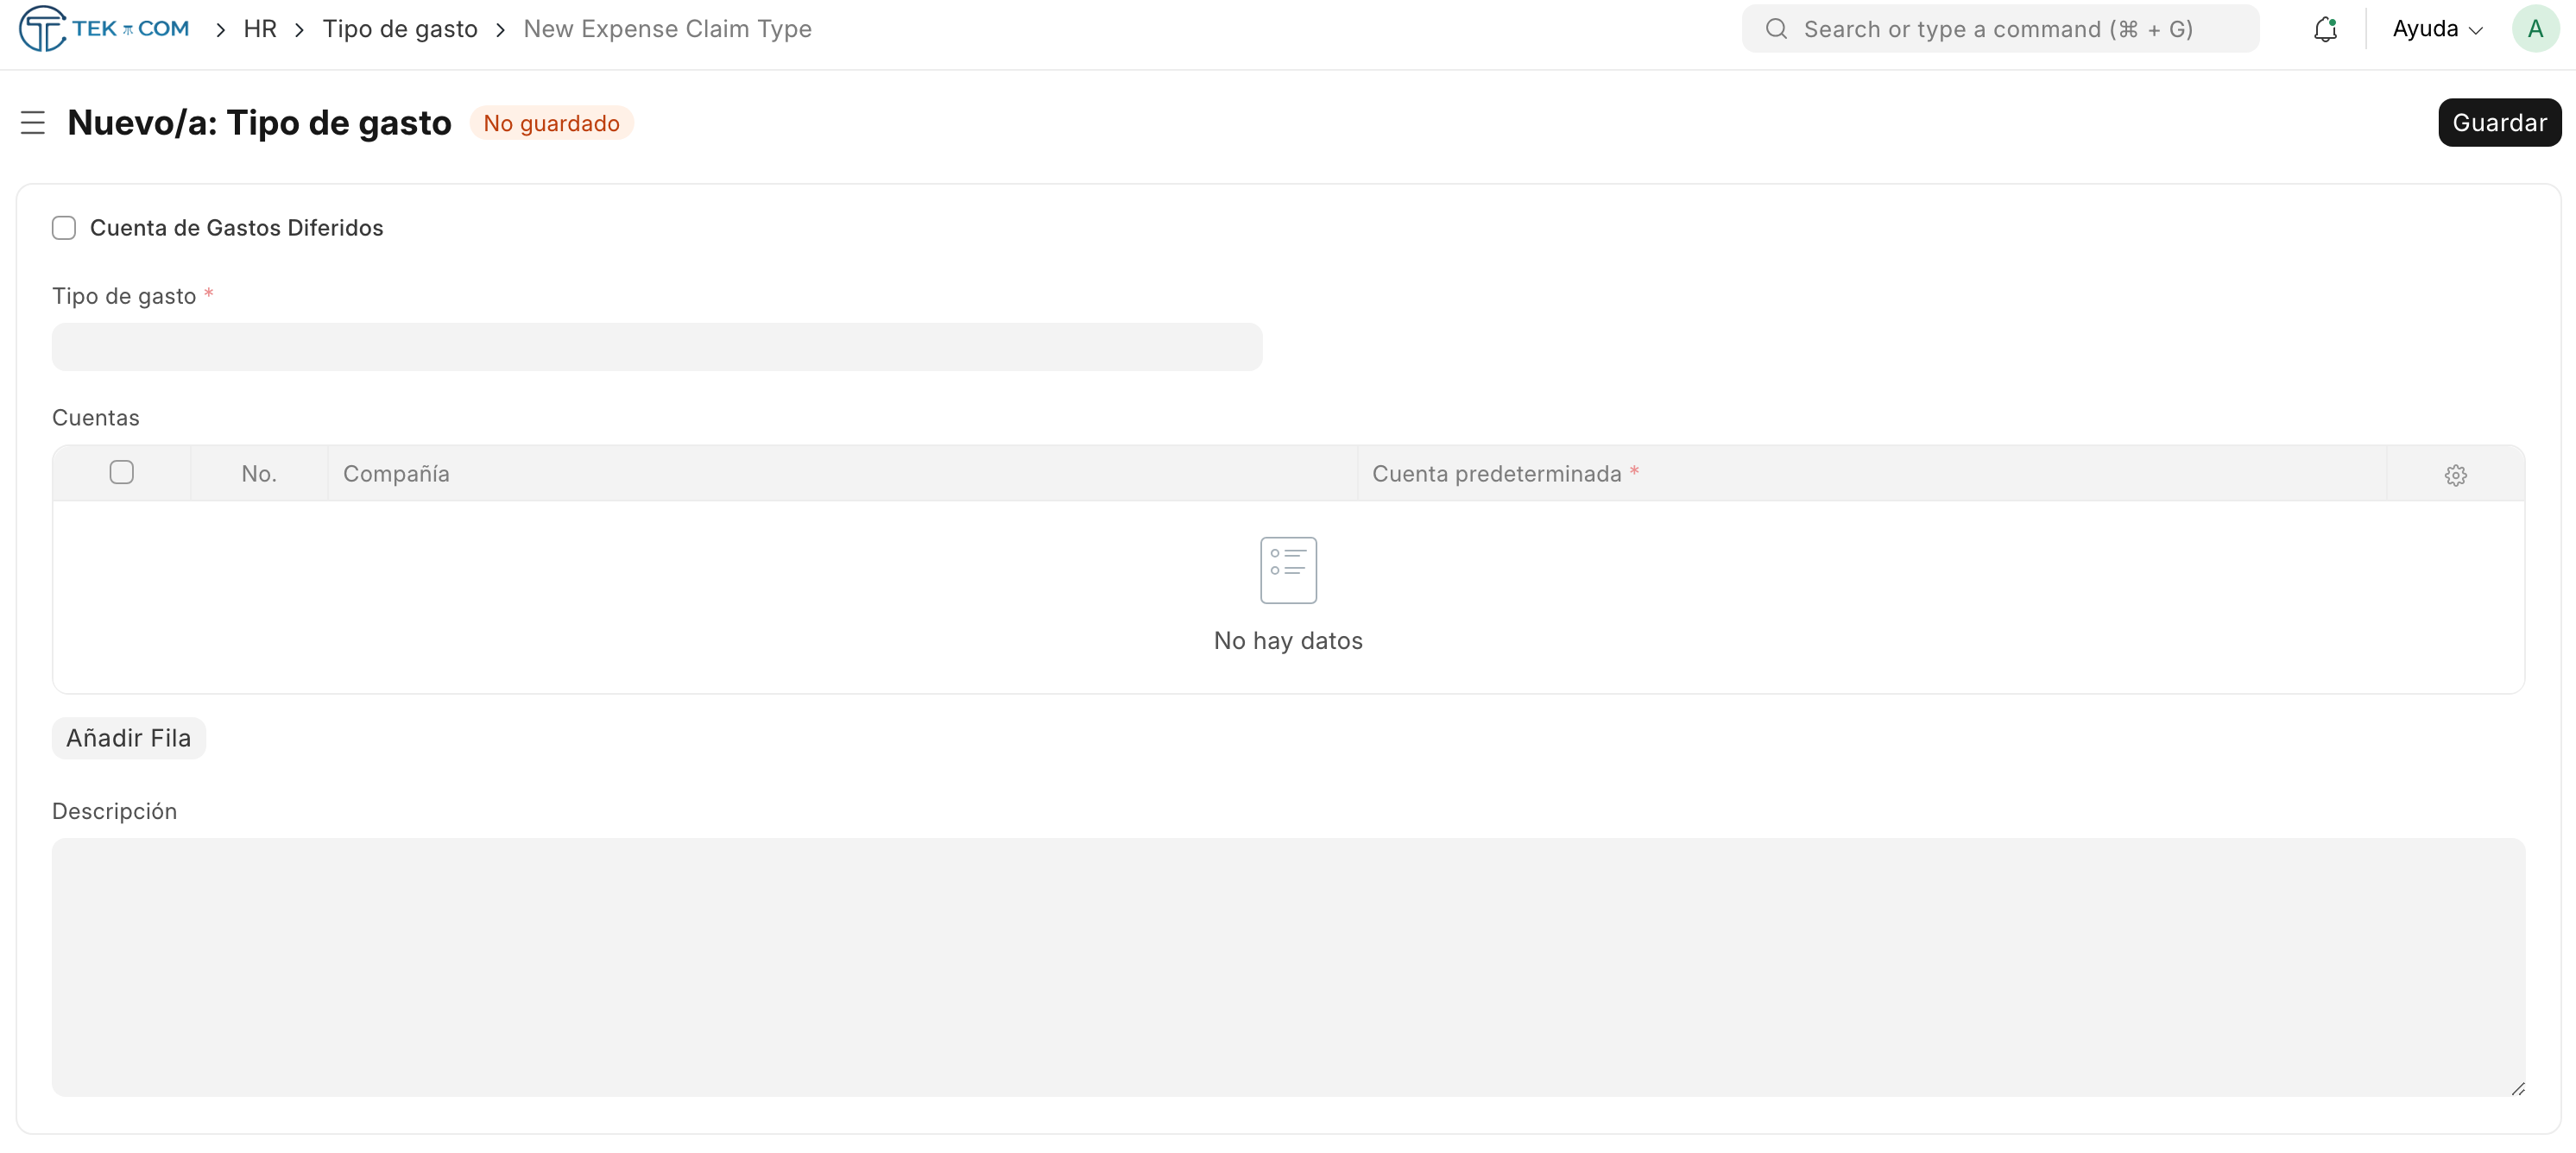Navigate to Tipo de gasto breadcrumb
Viewport: 2576px width, 1153px height.
[x=400, y=29]
